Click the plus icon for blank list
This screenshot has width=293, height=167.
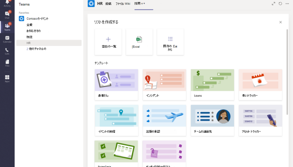pyautogui.click(x=108, y=39)
